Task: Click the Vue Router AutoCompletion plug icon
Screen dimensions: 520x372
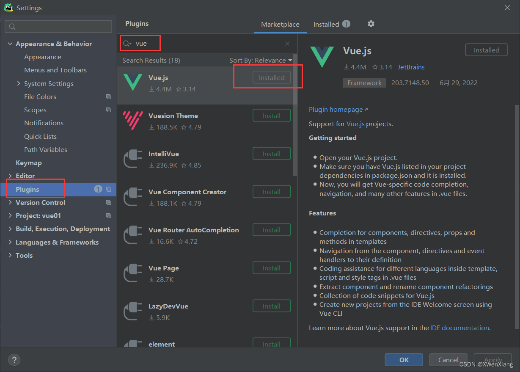Action: [x=132, y=234]
